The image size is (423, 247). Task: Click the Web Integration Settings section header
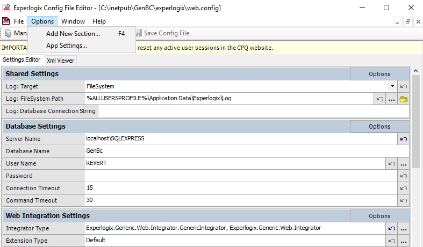[176, 216]
